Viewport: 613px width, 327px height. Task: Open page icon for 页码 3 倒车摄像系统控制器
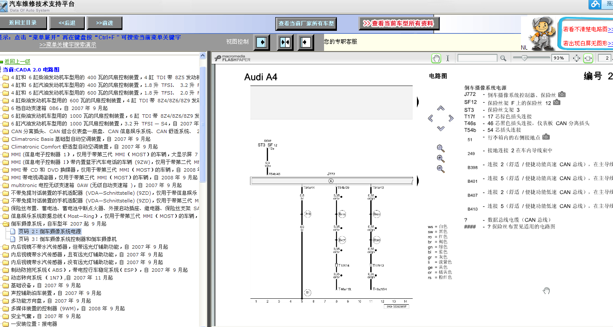(12, 239)
